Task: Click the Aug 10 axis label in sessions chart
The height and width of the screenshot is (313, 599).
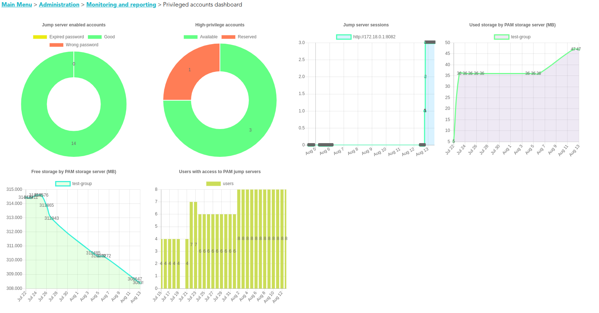Action: tap(380, 152)
